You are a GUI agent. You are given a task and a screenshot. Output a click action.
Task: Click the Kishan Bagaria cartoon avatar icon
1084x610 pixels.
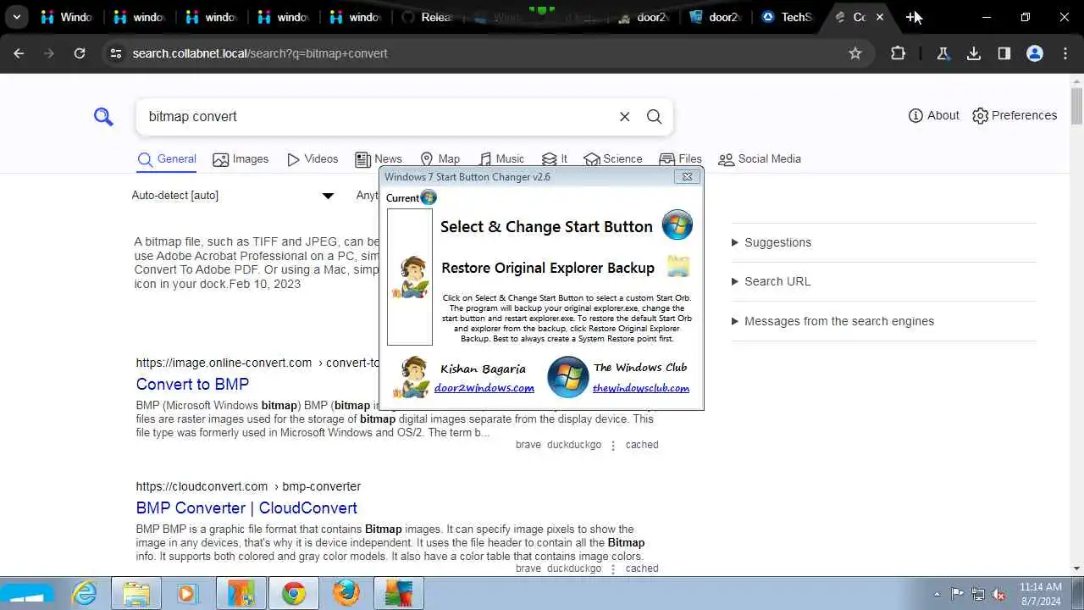click(412, 377)
